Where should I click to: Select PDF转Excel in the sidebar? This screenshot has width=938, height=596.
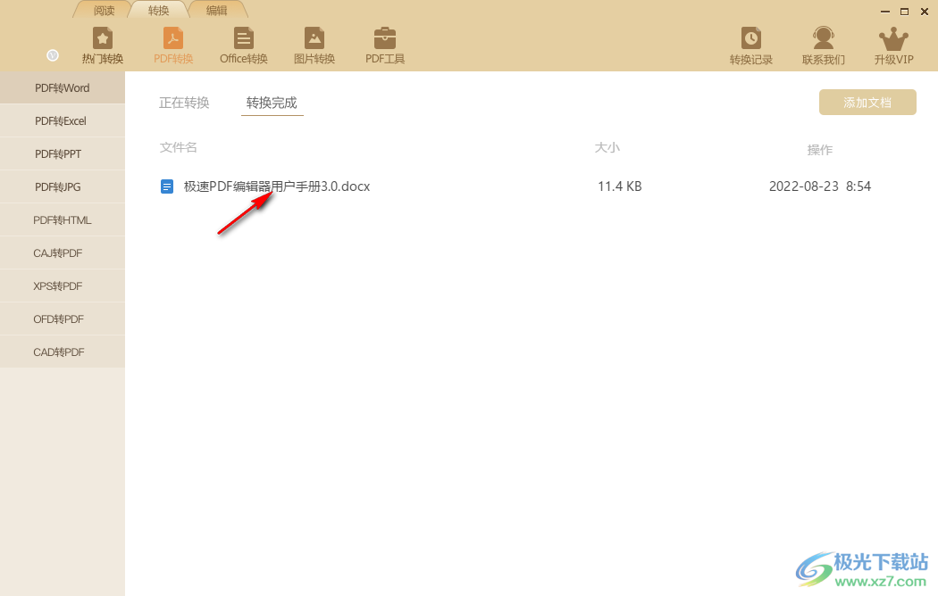(63, 121)
